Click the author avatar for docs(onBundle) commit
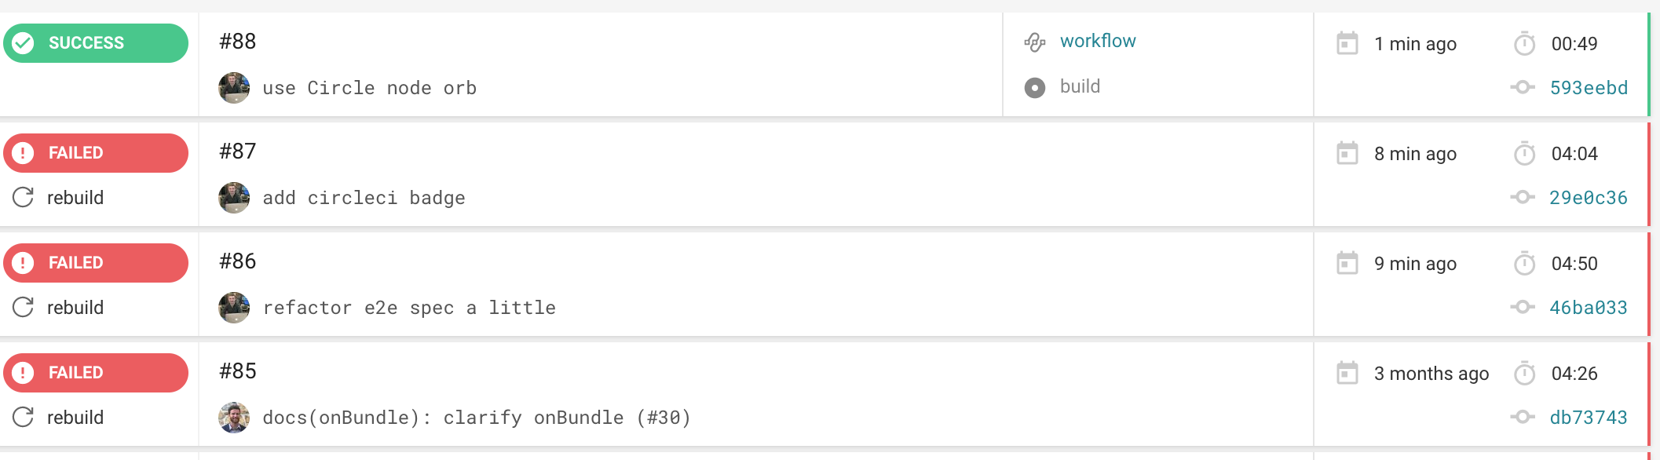This screenshot has width=1660, height=460. pyautogui.click(x=234, y=418)
